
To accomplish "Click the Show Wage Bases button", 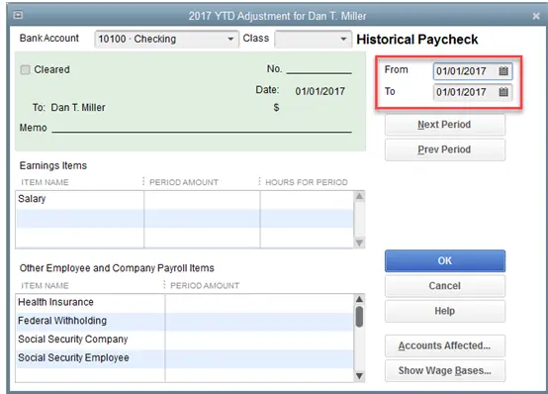I will point(445,371).
